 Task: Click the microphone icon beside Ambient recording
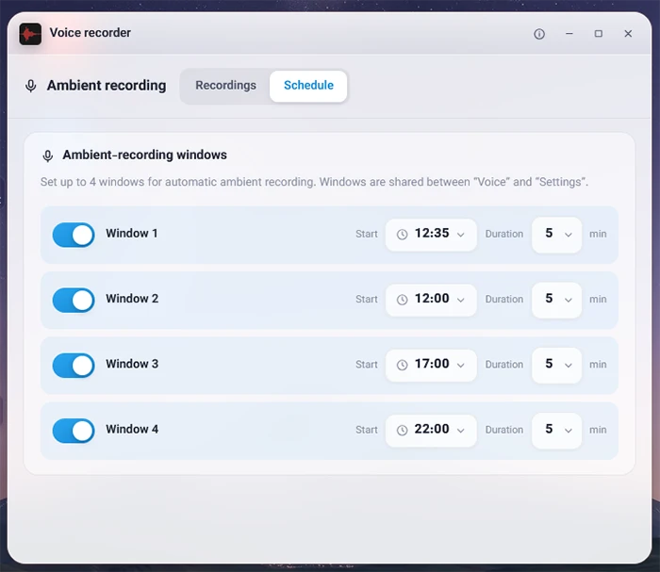click(x=31, y=86)
